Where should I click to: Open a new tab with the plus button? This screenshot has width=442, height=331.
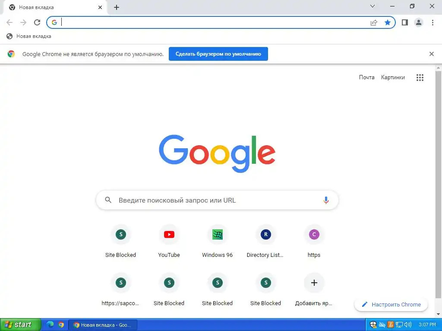[x=117, y=8]
